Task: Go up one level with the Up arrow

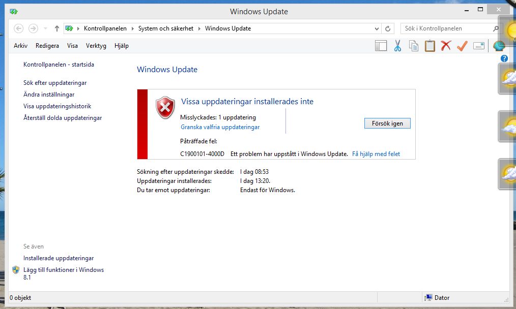Action: tap(56, 28)
